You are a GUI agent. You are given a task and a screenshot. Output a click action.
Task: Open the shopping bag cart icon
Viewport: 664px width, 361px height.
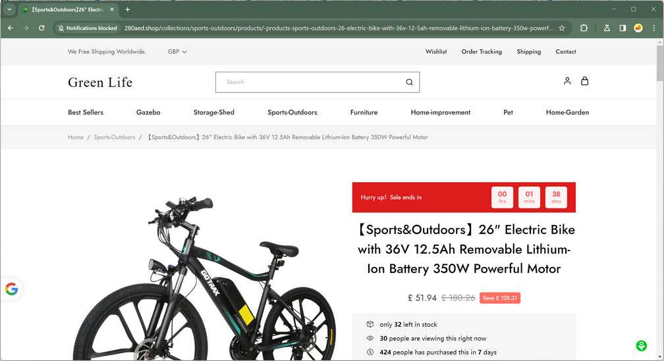coord(584,81)
